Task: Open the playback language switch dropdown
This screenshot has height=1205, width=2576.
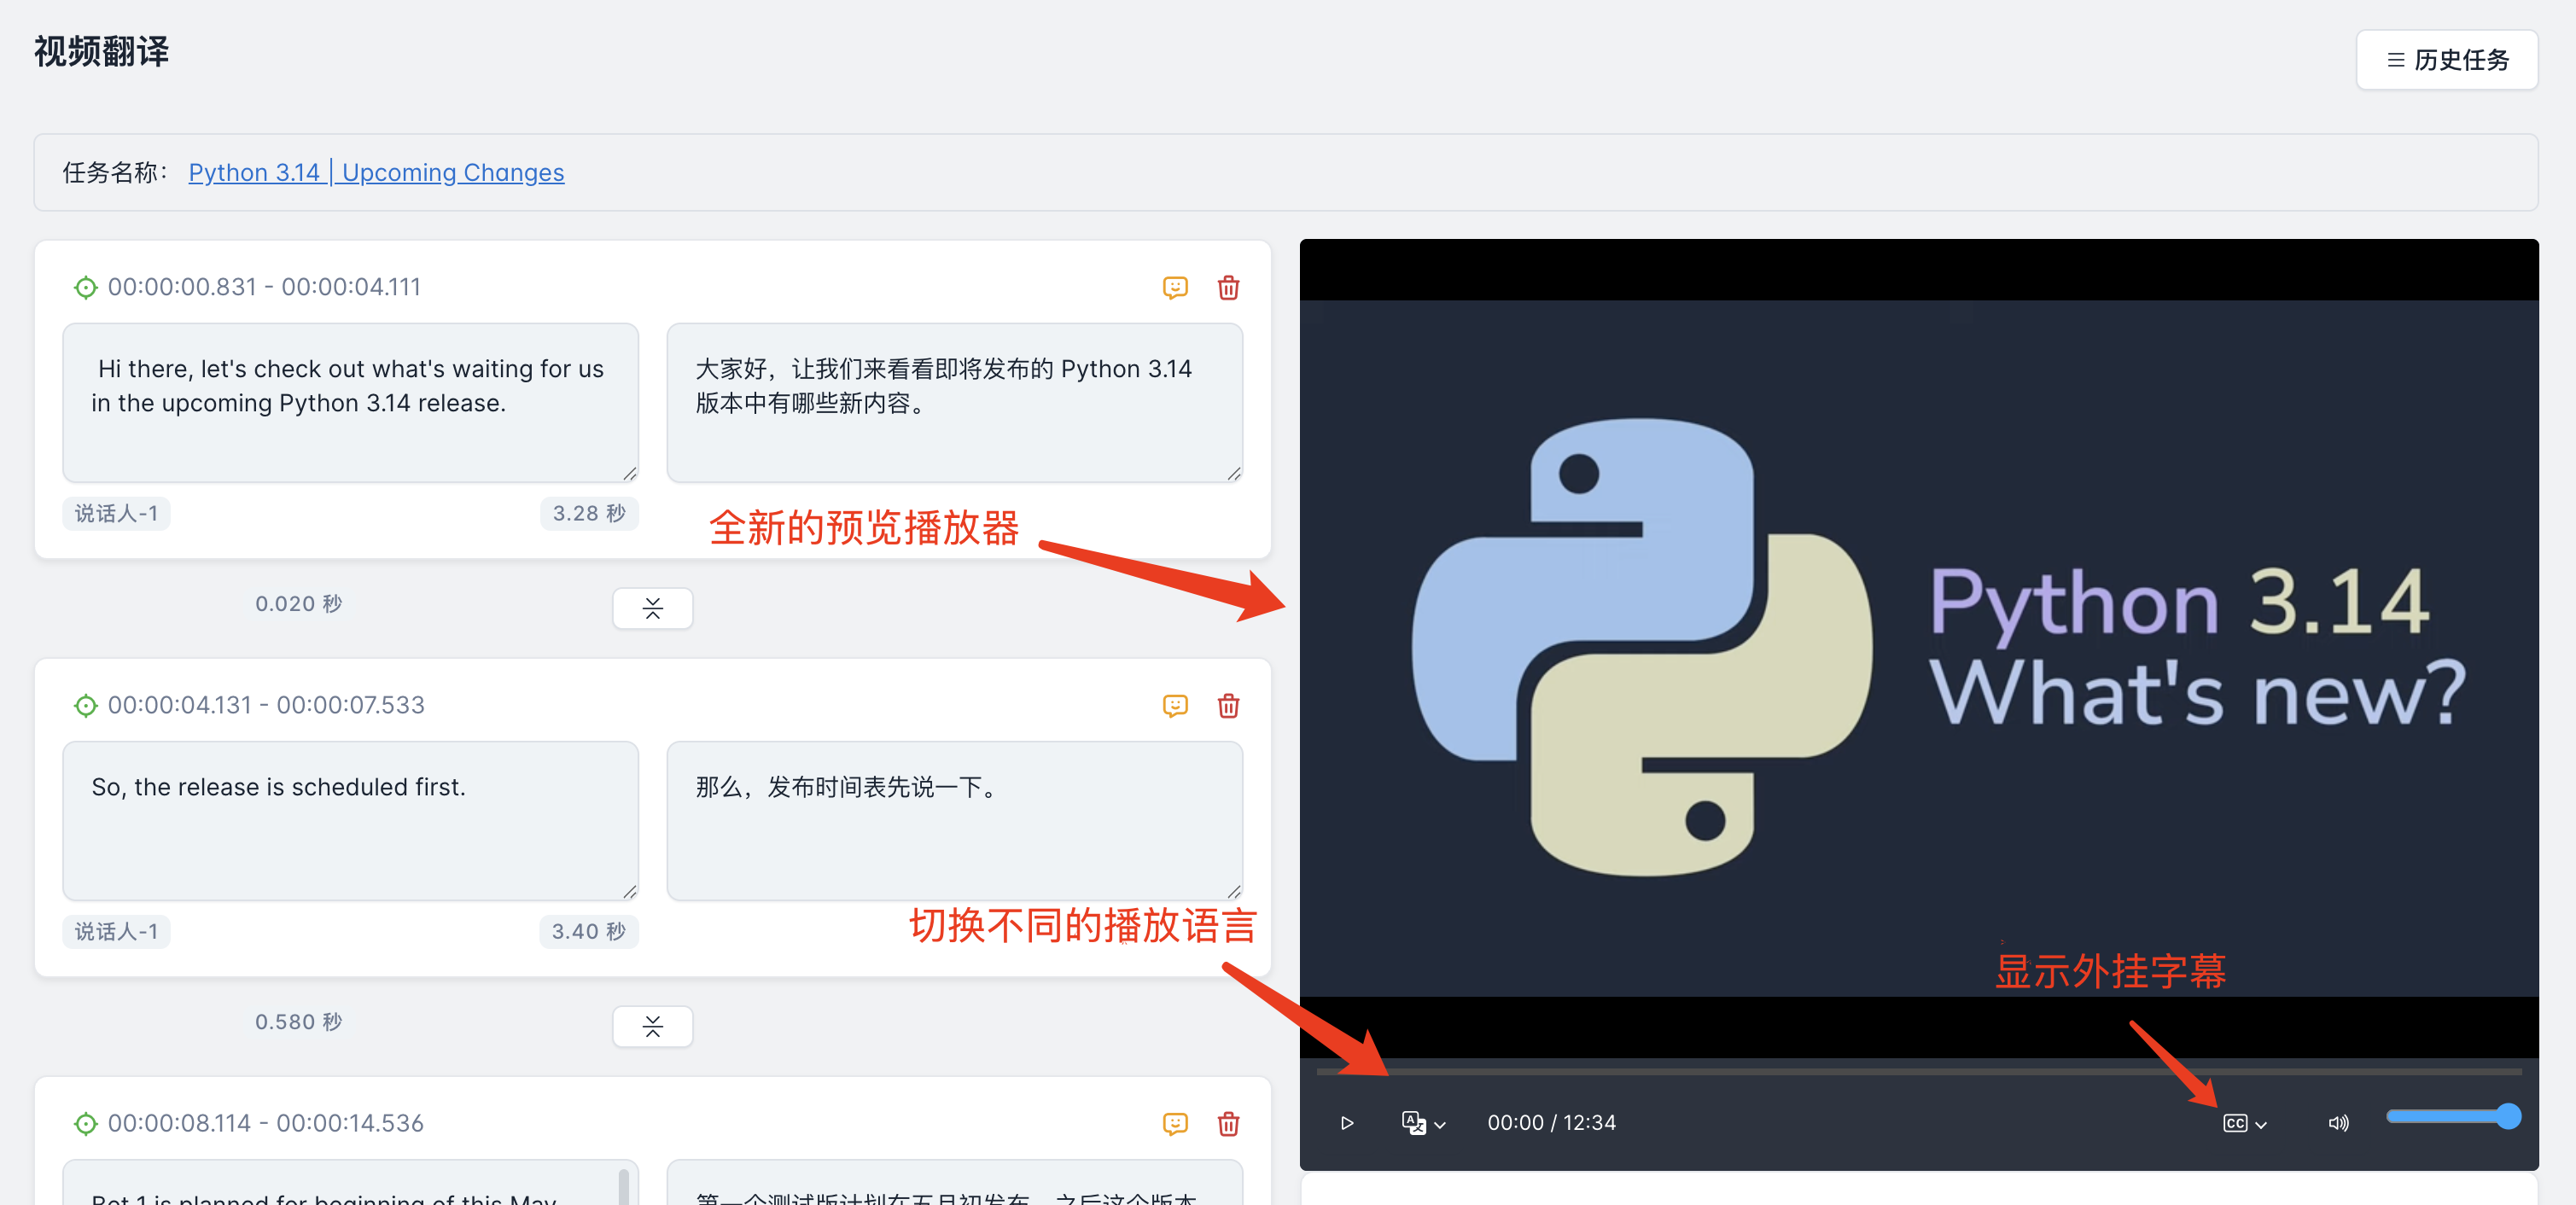Action: click(1424, 1123)
